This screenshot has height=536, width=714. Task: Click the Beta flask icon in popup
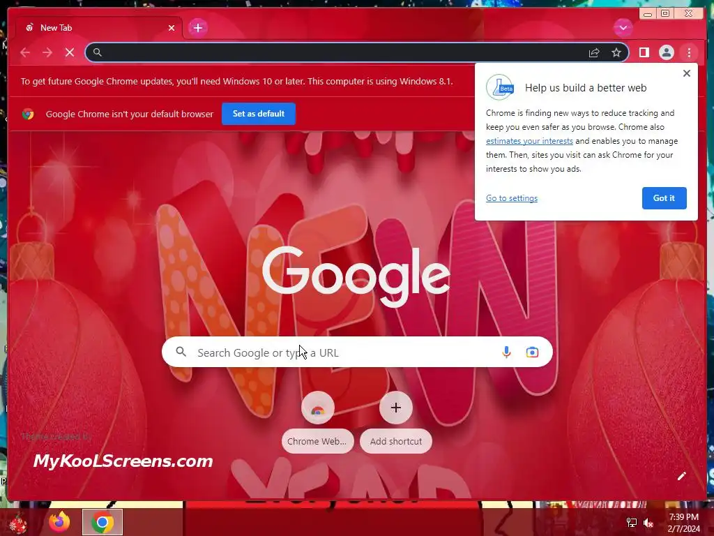coord(499,87)
